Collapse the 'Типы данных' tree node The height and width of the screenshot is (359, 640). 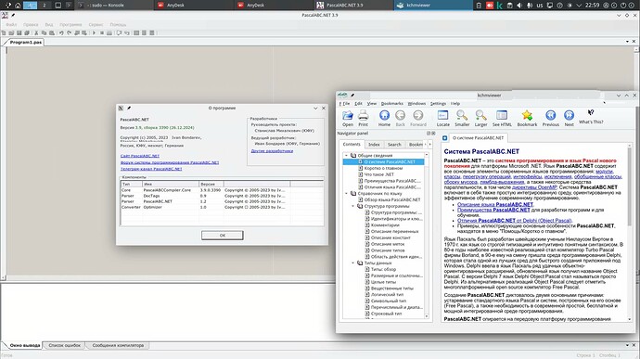(353, 263)
